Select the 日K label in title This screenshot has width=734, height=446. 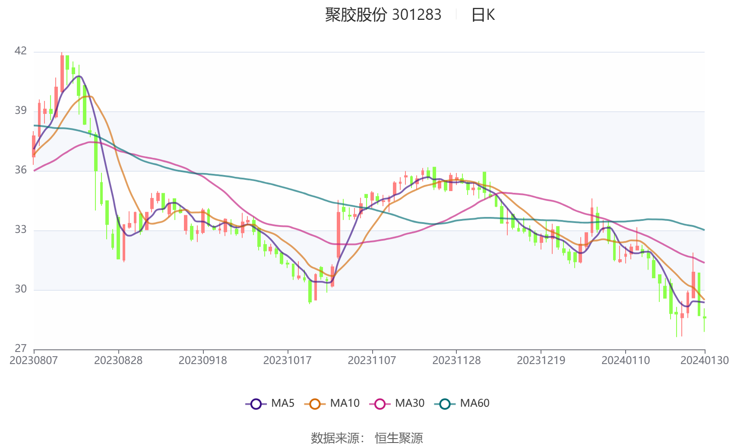[483, 15]
